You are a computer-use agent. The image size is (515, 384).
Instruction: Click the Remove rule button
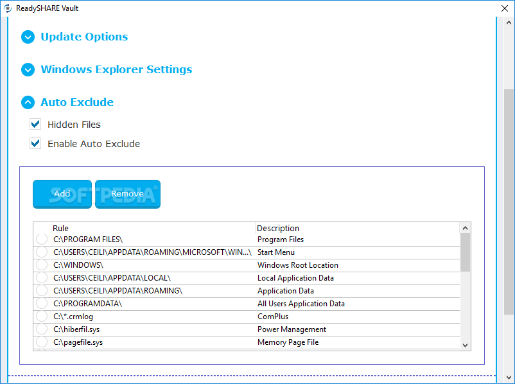(x=127, y=194)
